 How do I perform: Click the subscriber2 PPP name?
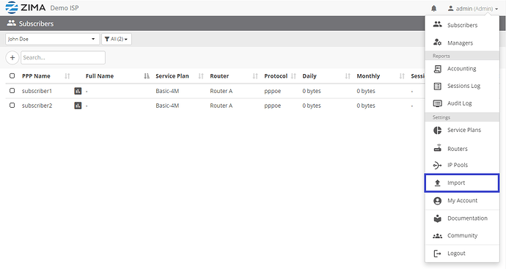point(37,106)
